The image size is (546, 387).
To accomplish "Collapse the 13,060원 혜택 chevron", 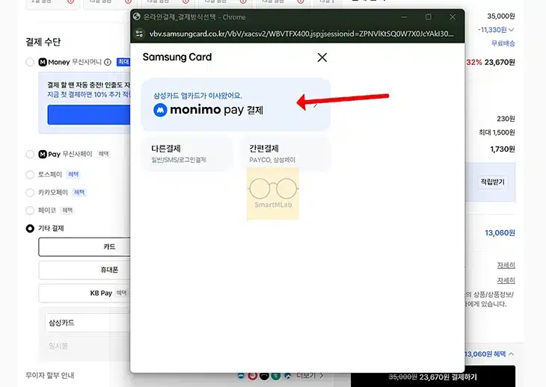I will [511, 354].
